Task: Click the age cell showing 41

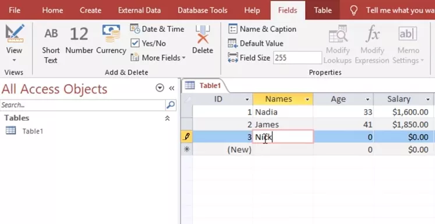Action: (343, 124)
